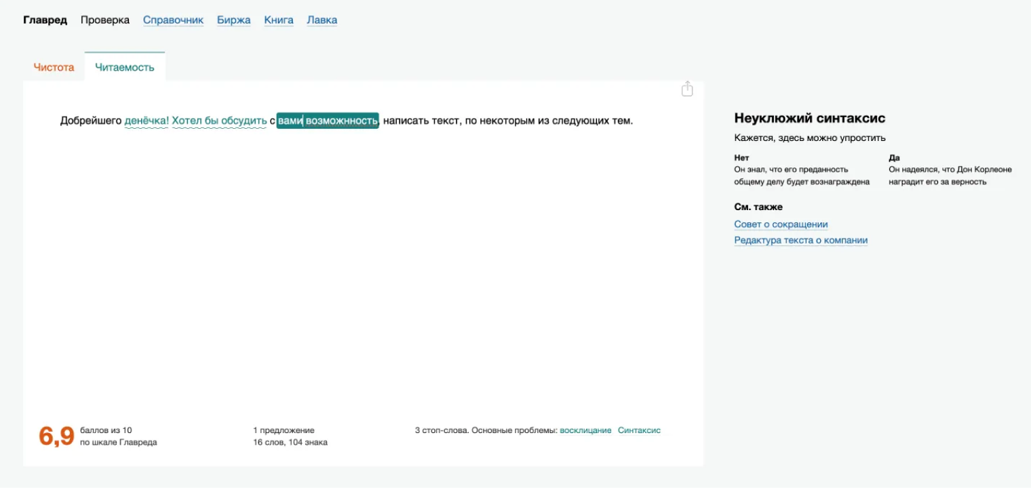
Task: Click 'Кажется, здесь можно упростить' hint
Action: (810, 138)
